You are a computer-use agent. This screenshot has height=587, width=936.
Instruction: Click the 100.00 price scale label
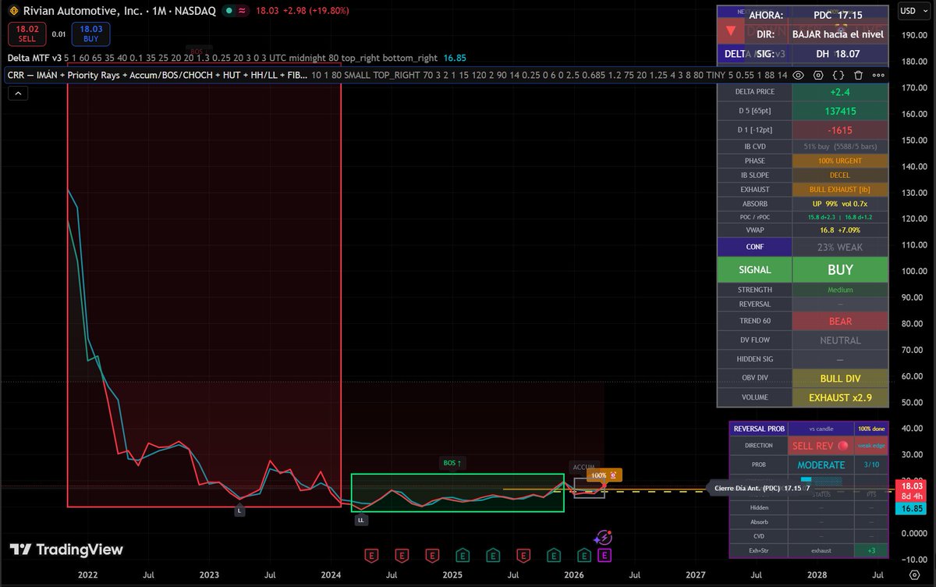click(x=913, y=271)
